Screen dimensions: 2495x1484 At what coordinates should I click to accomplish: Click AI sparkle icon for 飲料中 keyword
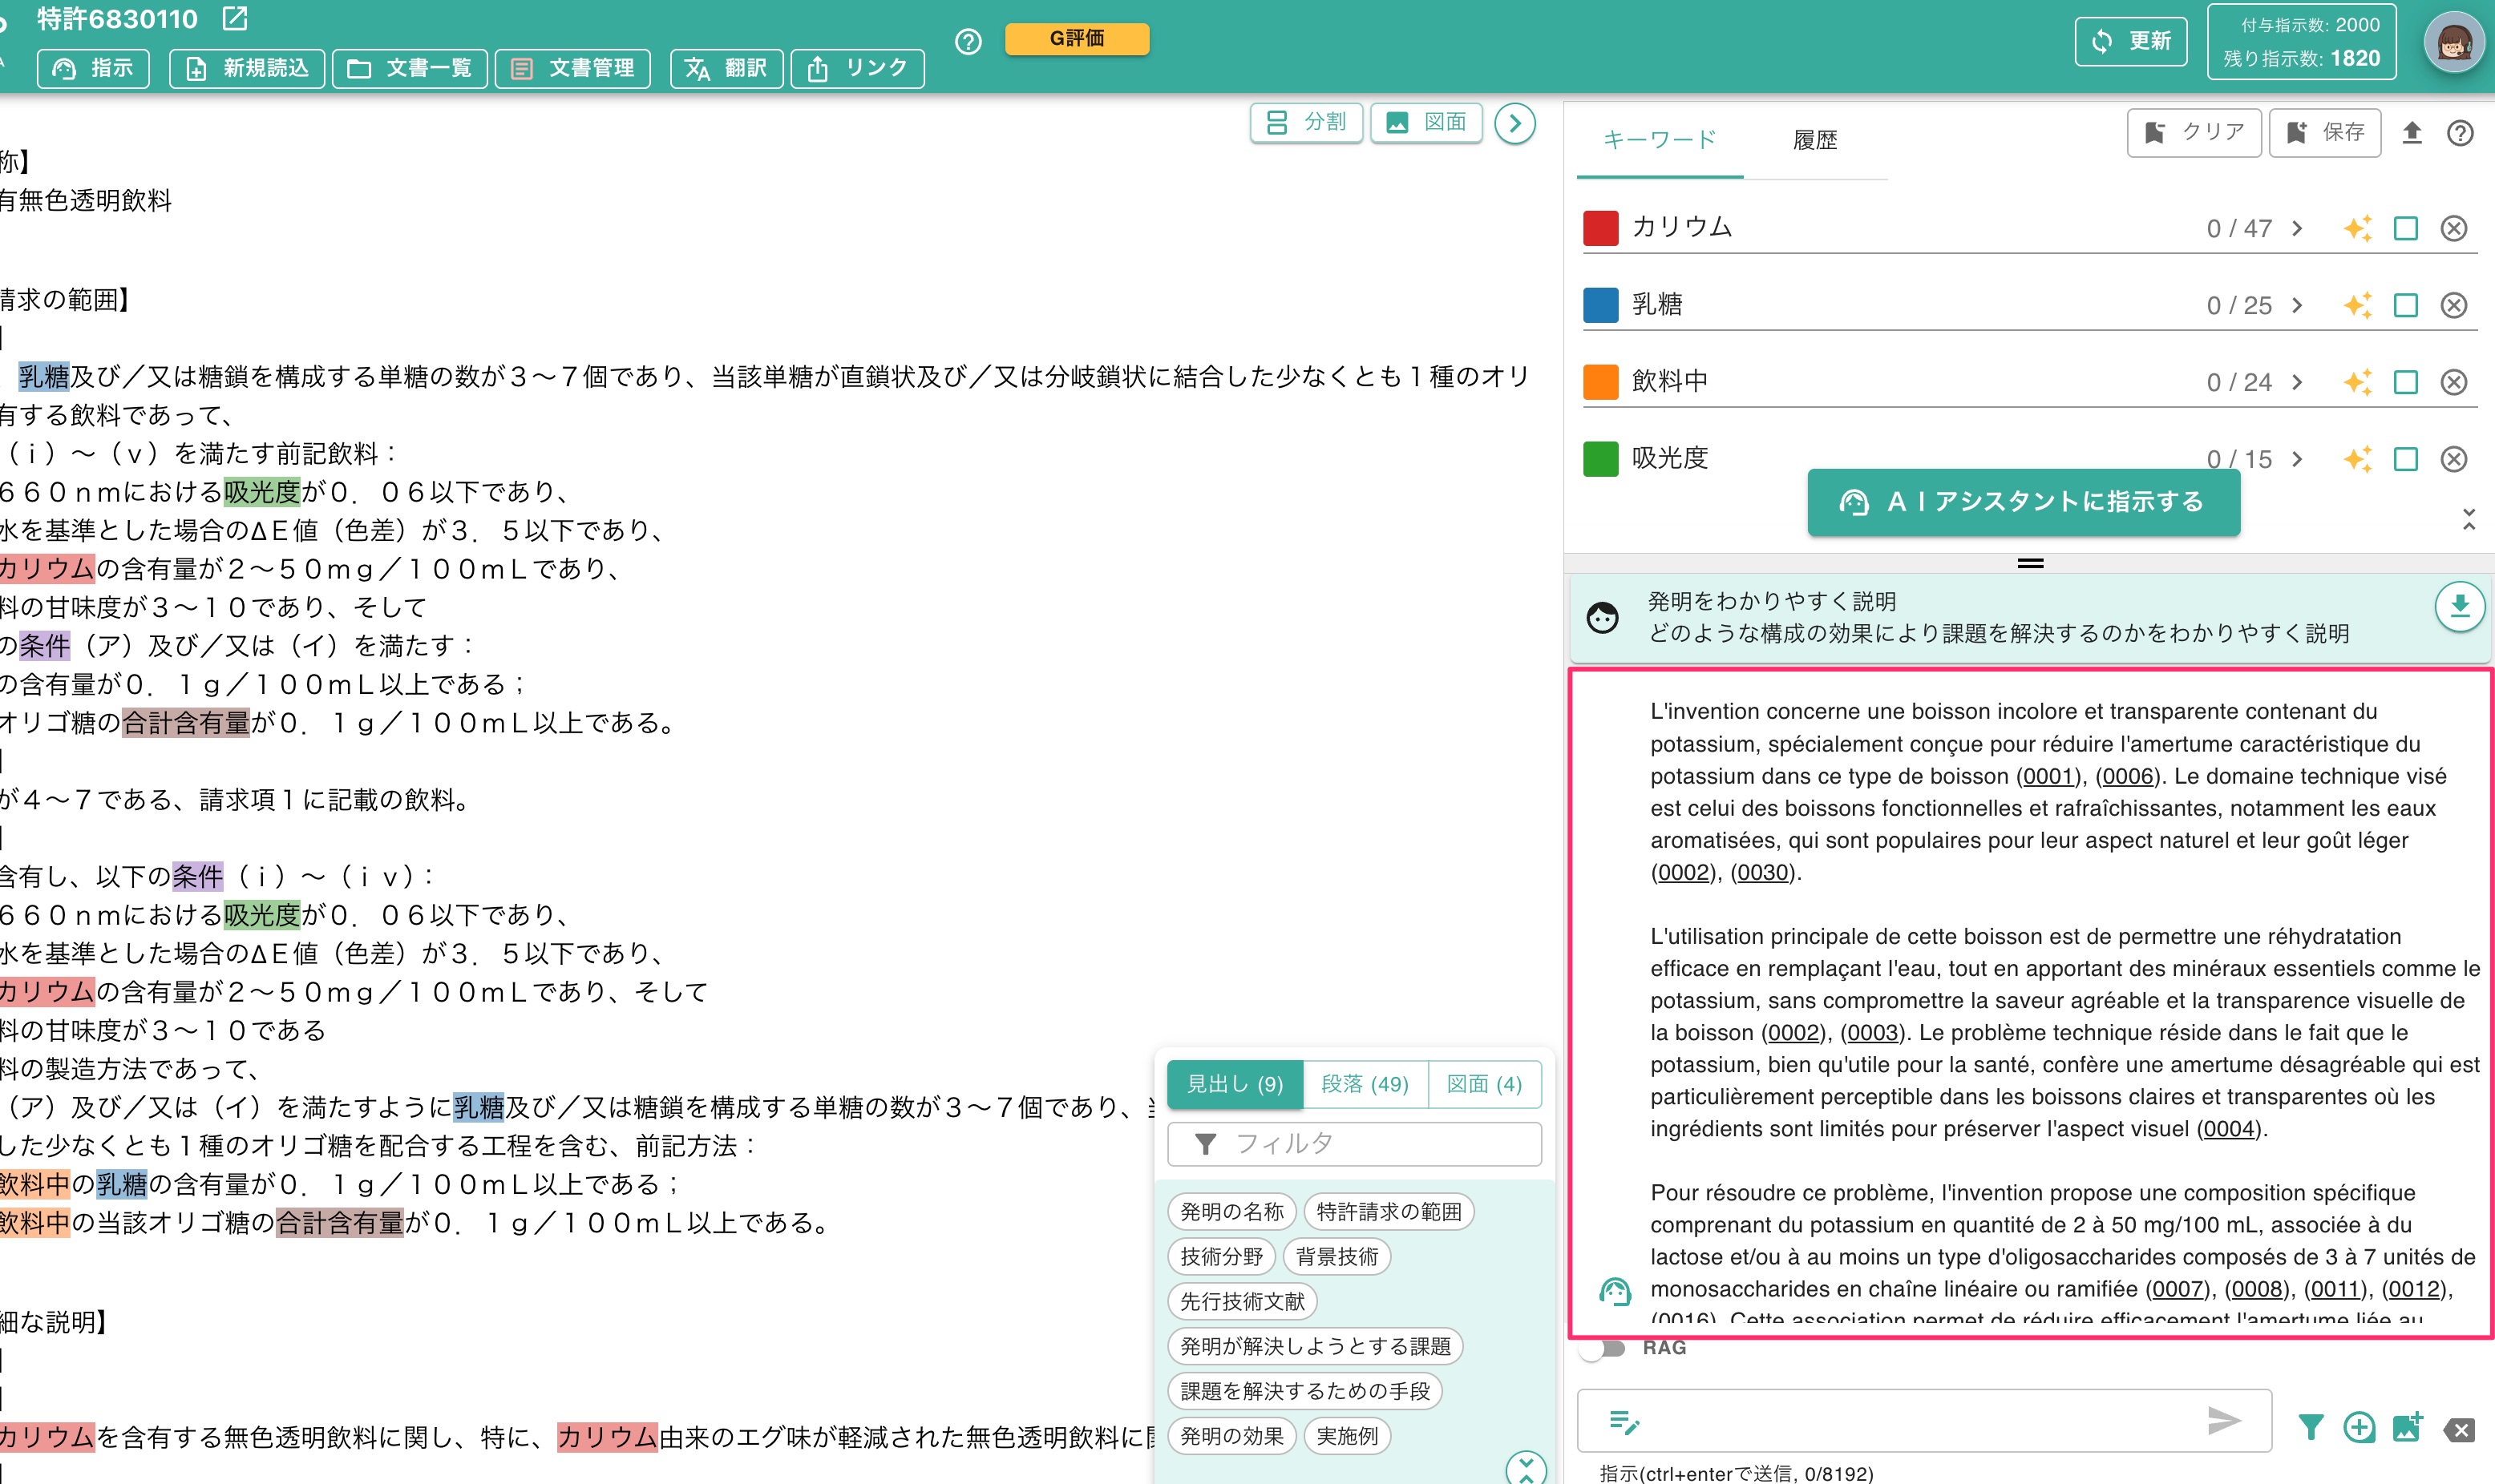2358,382
